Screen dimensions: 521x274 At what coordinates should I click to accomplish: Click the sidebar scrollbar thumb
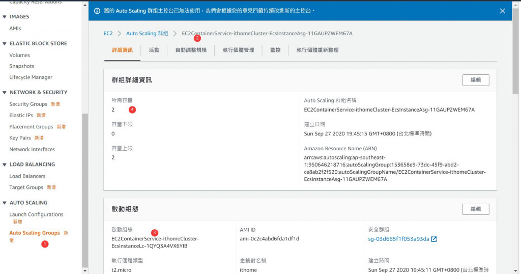coord(85,190)
